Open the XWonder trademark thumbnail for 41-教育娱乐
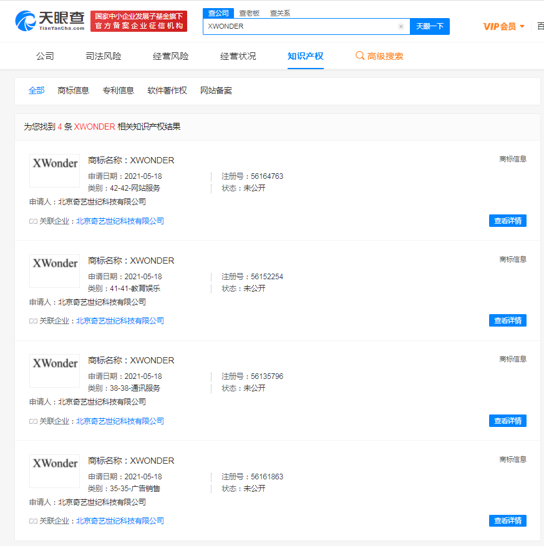Viewport: 544px width, 546px height. [55, 271]
